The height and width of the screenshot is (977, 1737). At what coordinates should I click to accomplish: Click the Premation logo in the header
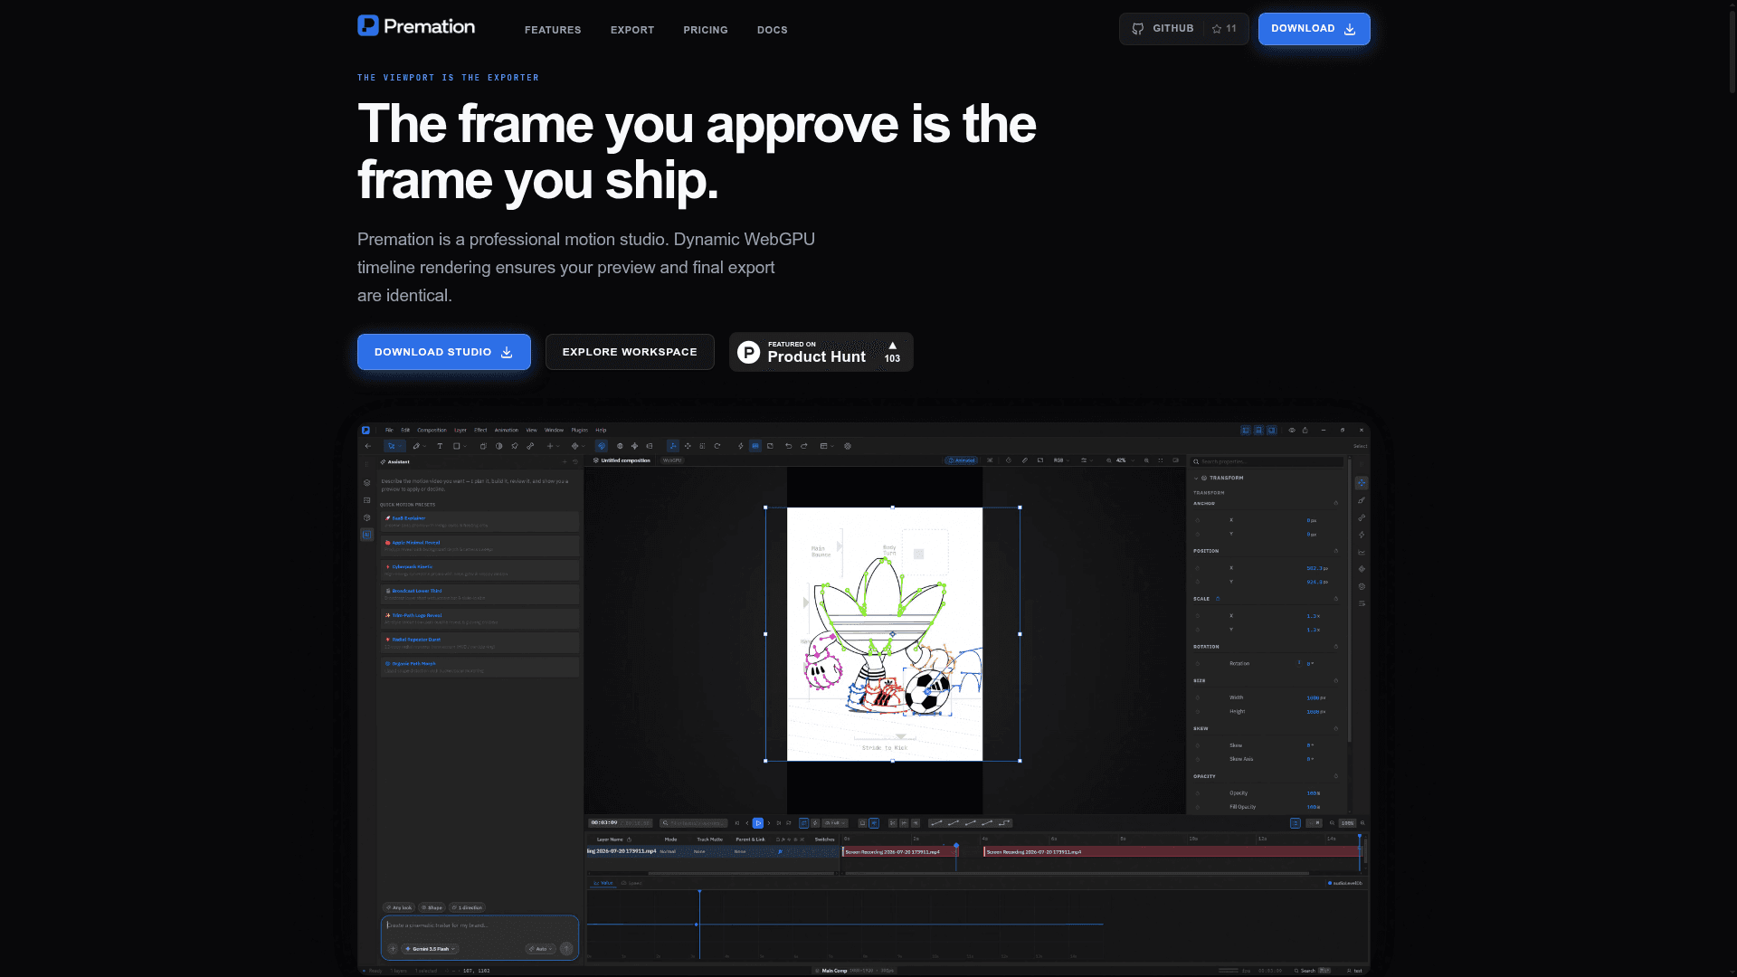[416, 25]
